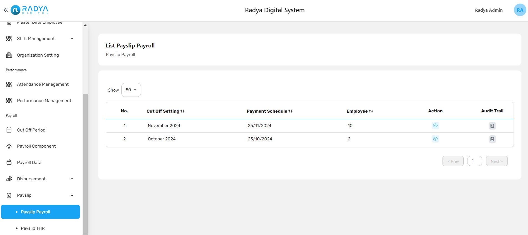Open audit trail for October 2024

492,139
